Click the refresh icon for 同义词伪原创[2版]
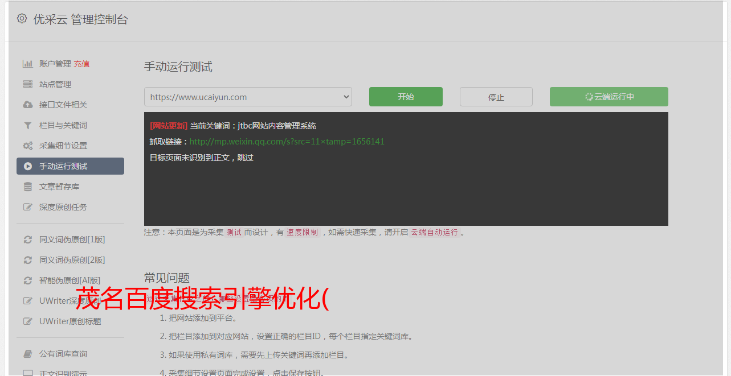 click(27, 260)
